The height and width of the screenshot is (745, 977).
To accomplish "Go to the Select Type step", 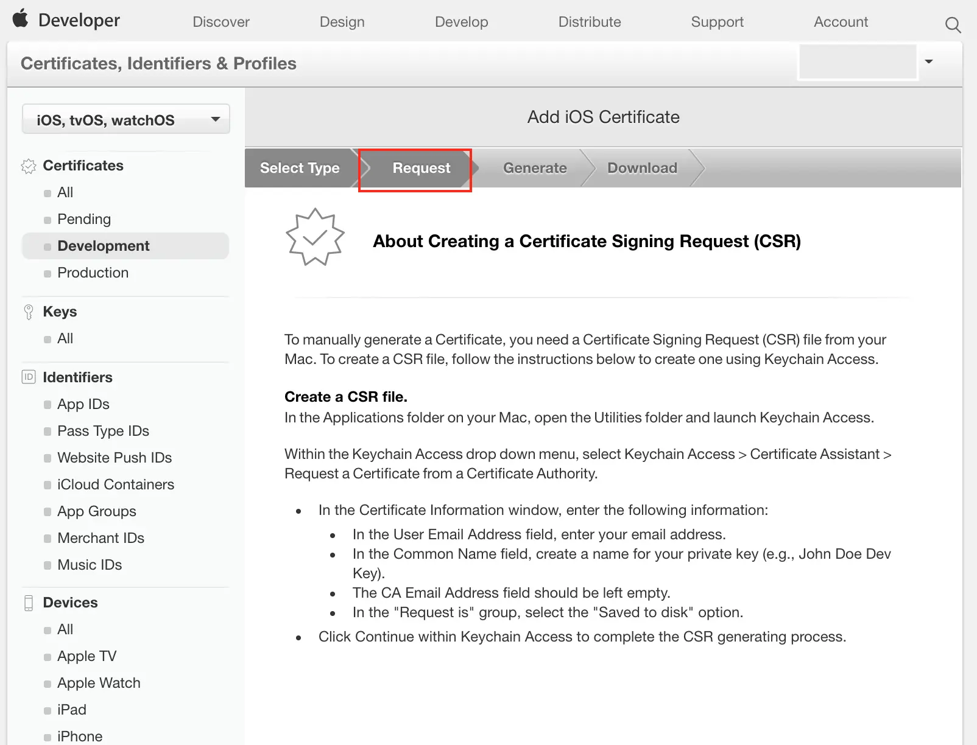I will (x=300, y=168).
